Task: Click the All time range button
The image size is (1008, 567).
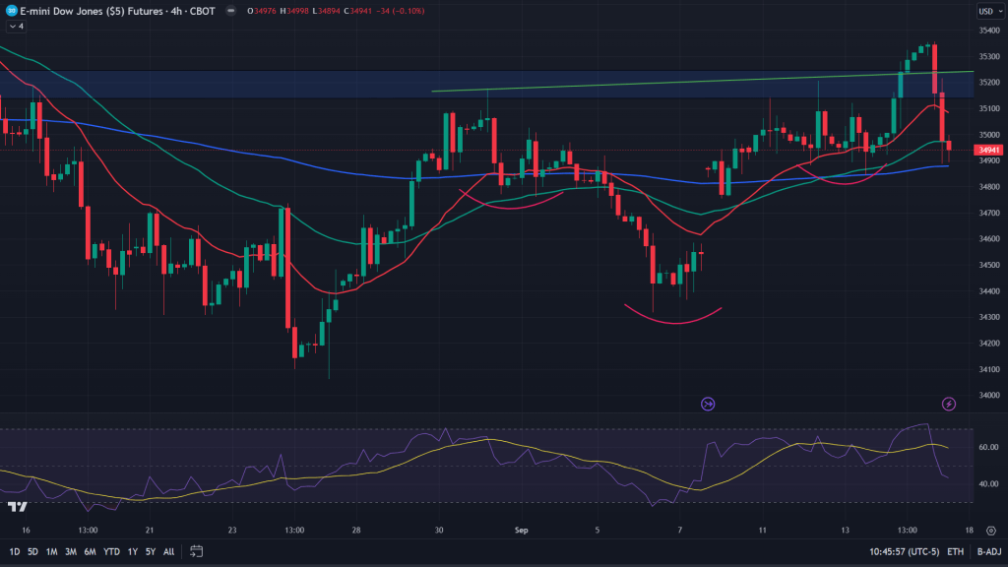Action: (168, 551)
